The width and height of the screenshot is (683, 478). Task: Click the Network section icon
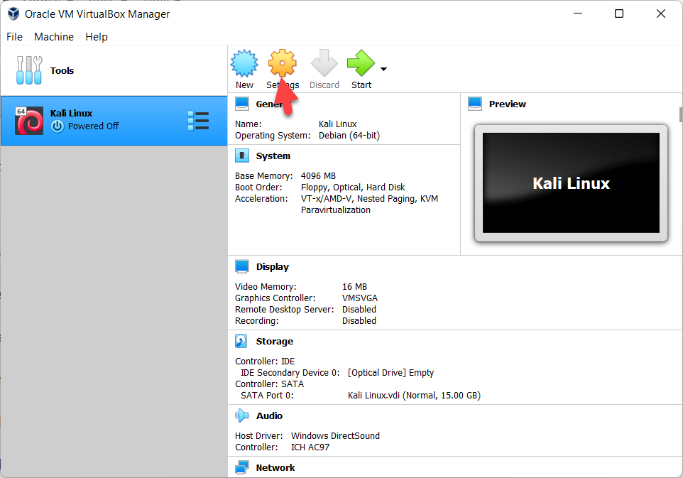click(242, 467)
